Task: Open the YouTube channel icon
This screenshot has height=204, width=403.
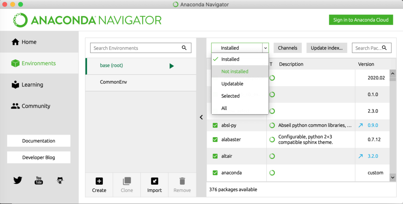Action: pyautogui.click(x=39, y=180)
